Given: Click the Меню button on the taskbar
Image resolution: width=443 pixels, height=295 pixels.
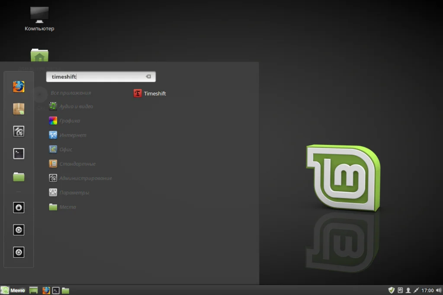Looking at the screenshot, I should pos(13,290).
